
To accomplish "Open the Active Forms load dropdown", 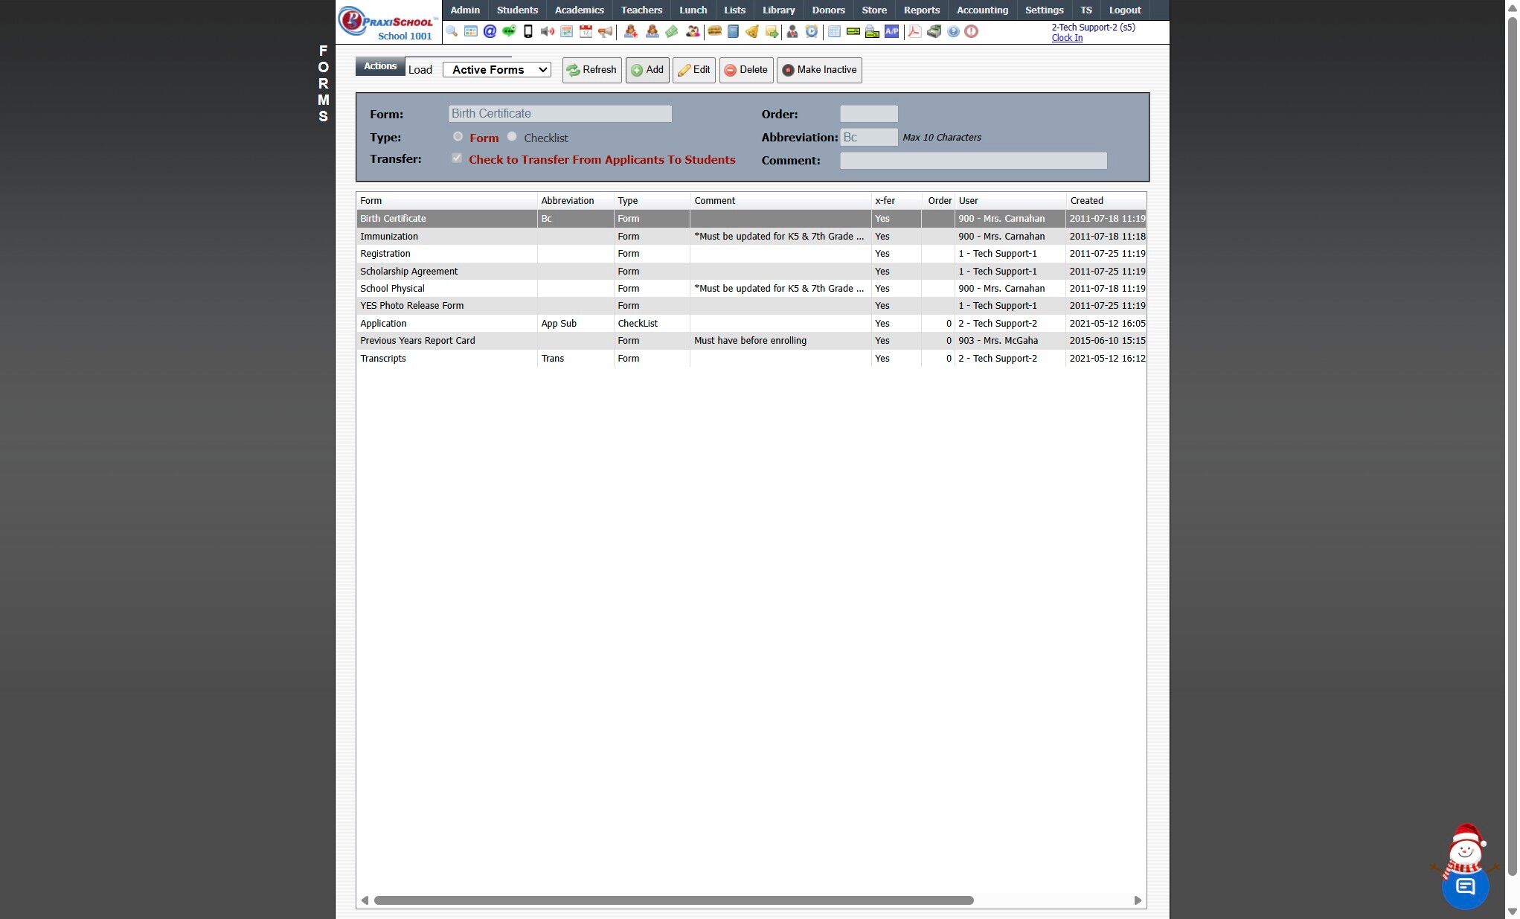I will tap(497, 70).
